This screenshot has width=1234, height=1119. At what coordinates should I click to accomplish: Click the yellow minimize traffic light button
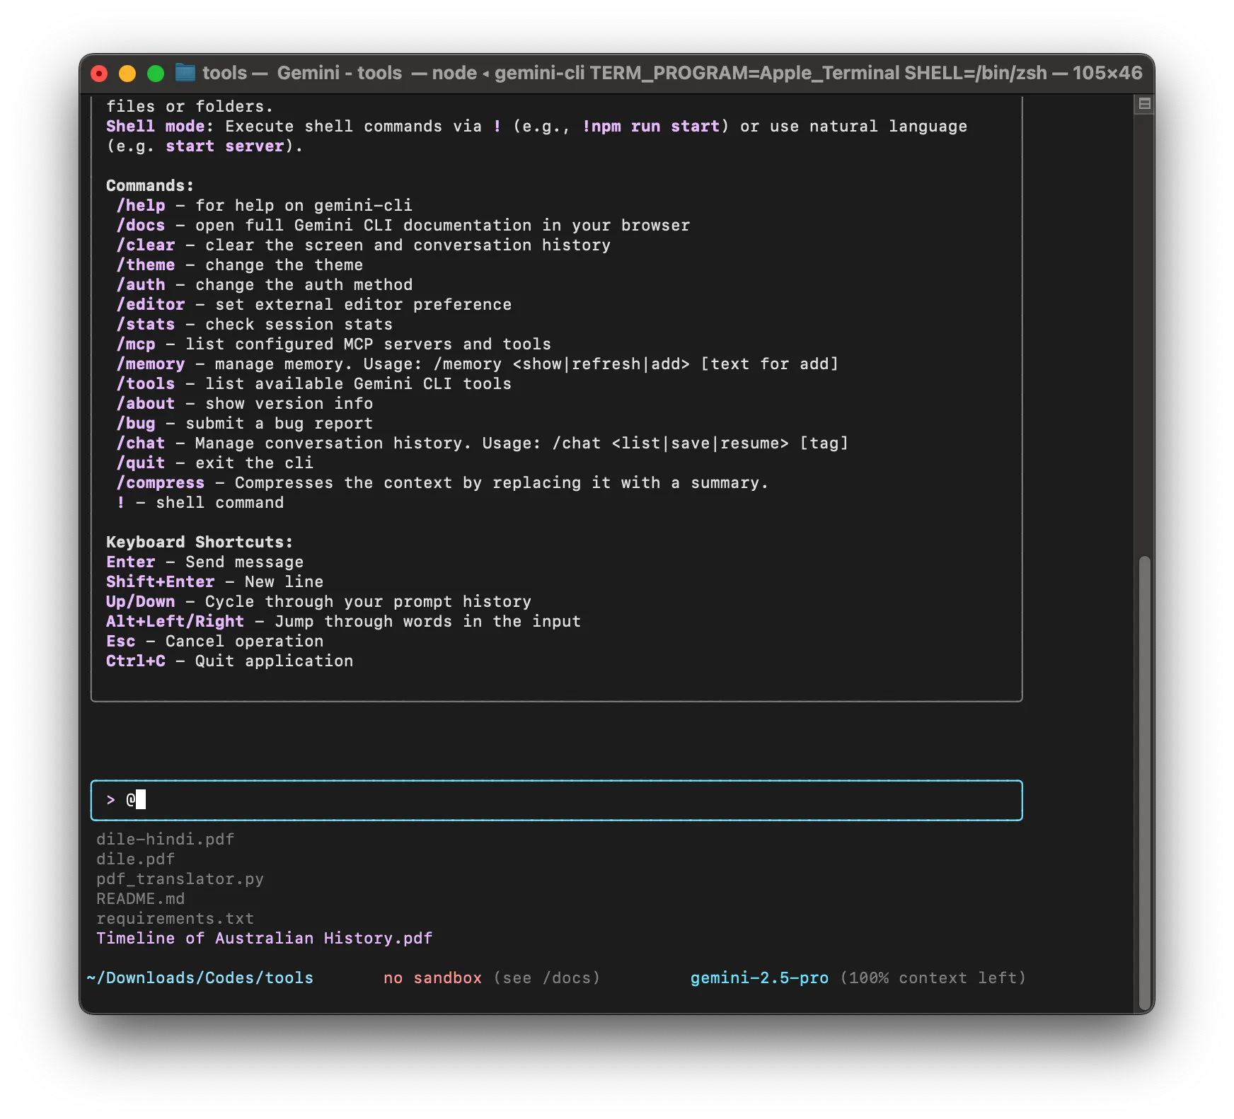click(127, 73)
